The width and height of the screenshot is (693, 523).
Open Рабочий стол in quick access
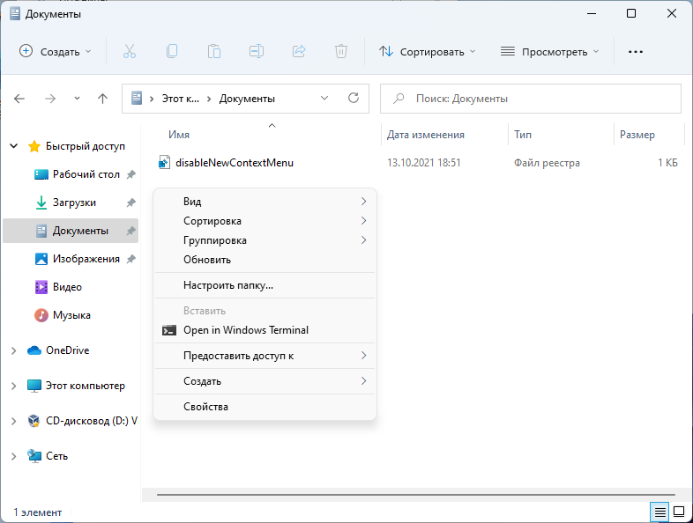point(86,174)
